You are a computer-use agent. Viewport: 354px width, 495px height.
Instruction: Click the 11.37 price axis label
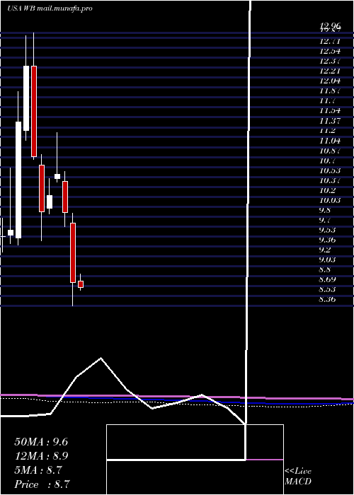(x=330, y=121)
